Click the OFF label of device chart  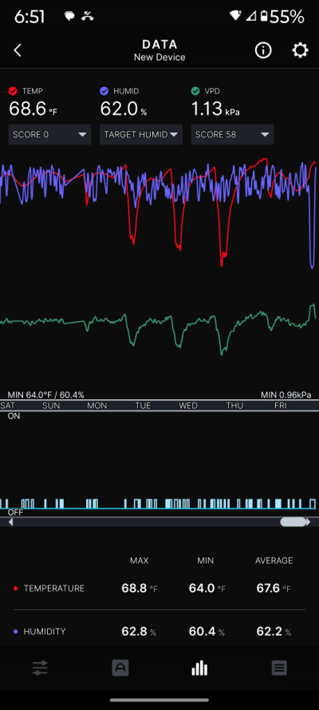coord(15,513)
